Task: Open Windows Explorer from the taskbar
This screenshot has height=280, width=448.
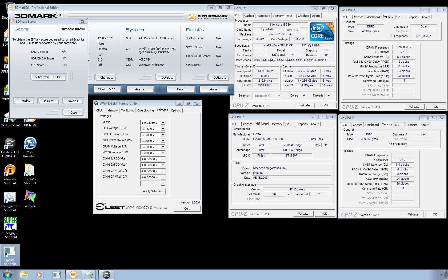Action: click(x=24, y=275)
